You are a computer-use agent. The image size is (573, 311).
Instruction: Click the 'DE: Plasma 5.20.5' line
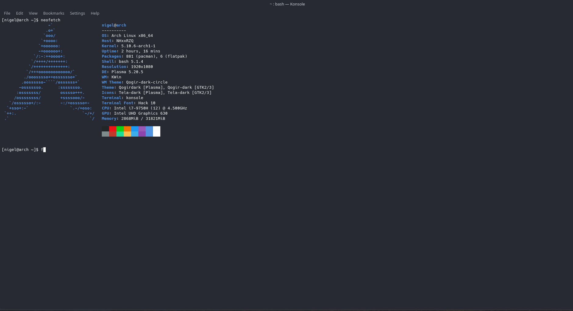pos(123,72)
